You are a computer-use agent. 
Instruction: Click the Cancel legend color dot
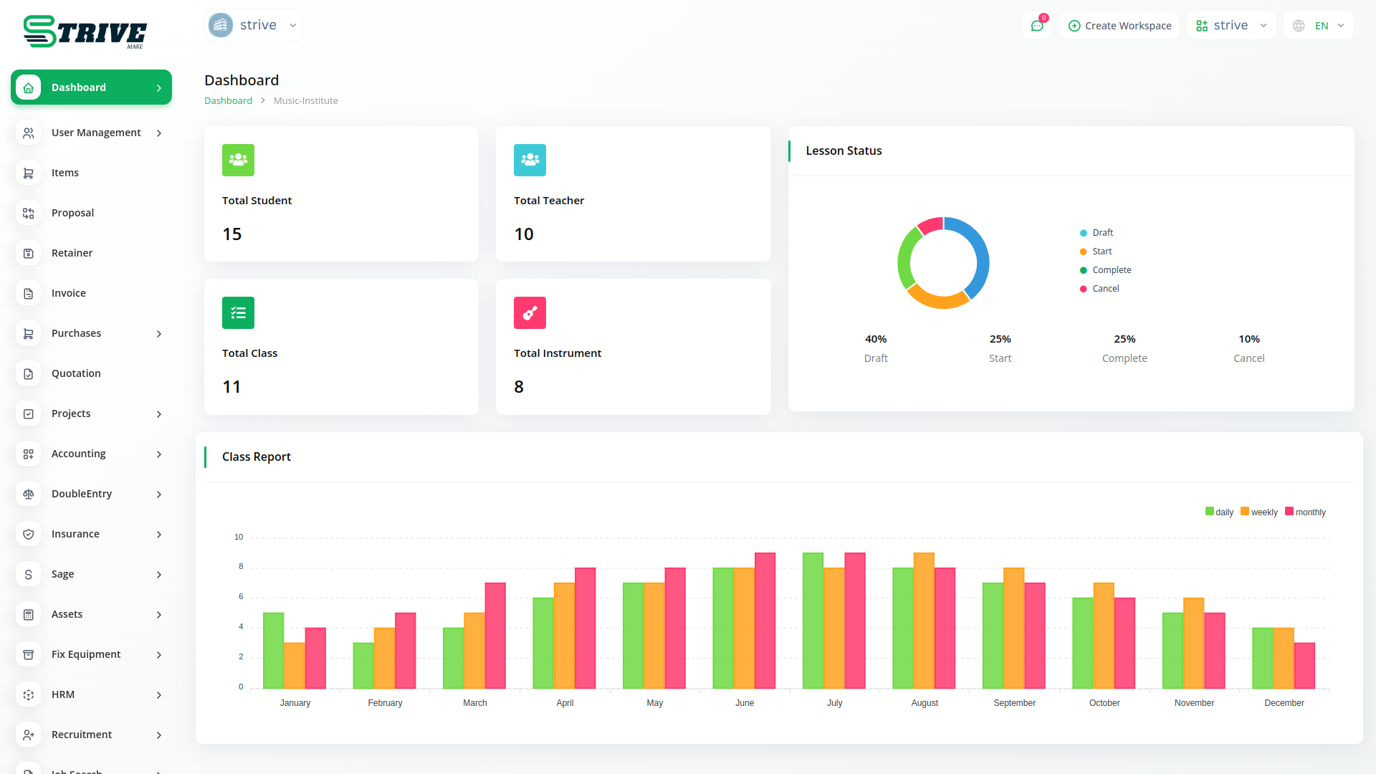(1083, 289)
